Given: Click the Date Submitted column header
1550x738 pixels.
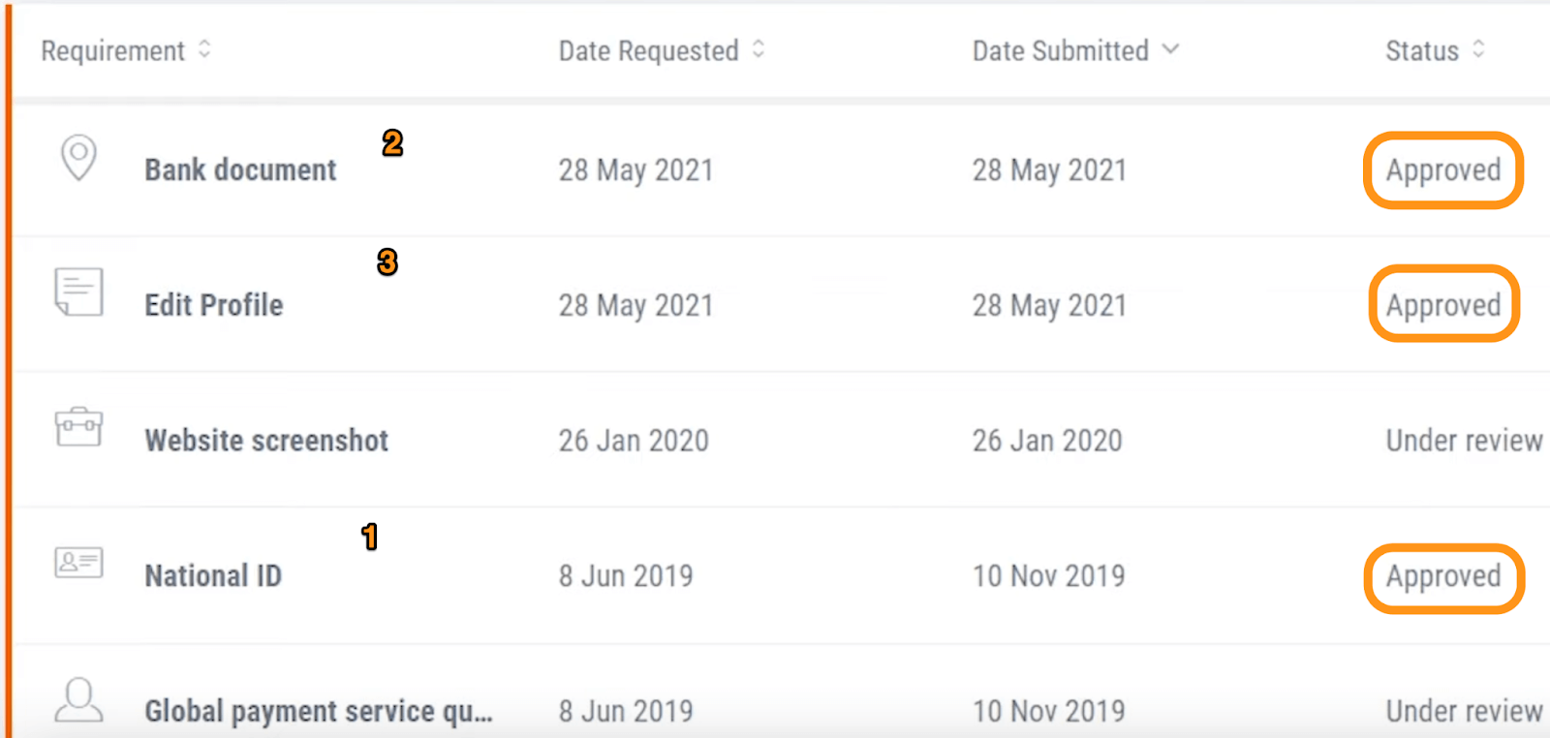Looking at the screenshot, I should (x=1061, y=50).
